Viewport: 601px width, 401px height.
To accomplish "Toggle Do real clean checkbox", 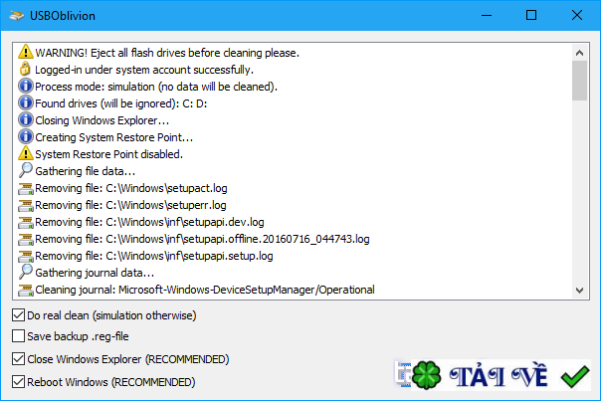I will [18, 315].
